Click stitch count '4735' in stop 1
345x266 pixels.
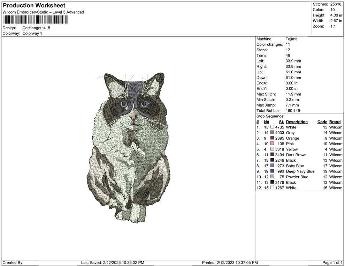coord(279,127)
